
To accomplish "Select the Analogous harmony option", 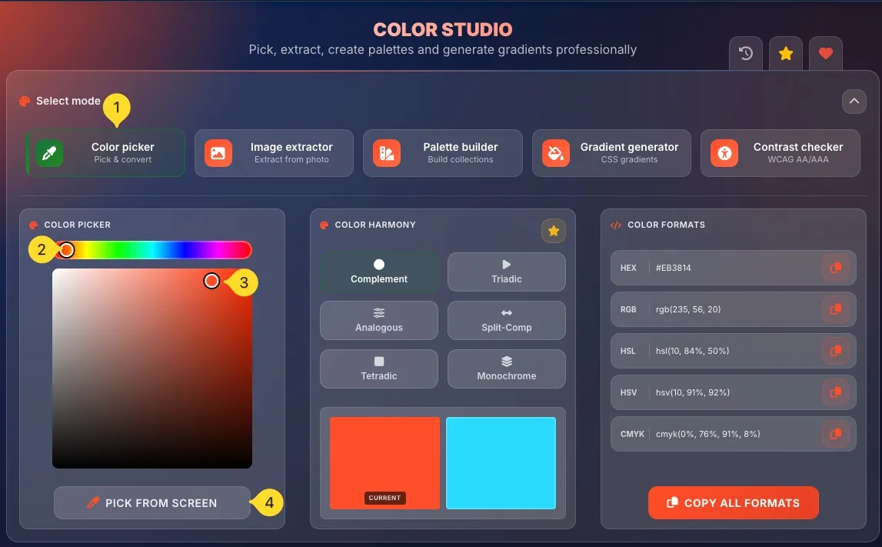I will pyautogui.click(x=379, y=320).
